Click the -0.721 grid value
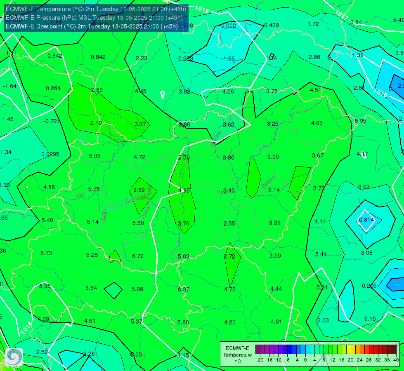The height and width of the screenshot is (371, 404). tap(52, 121)
